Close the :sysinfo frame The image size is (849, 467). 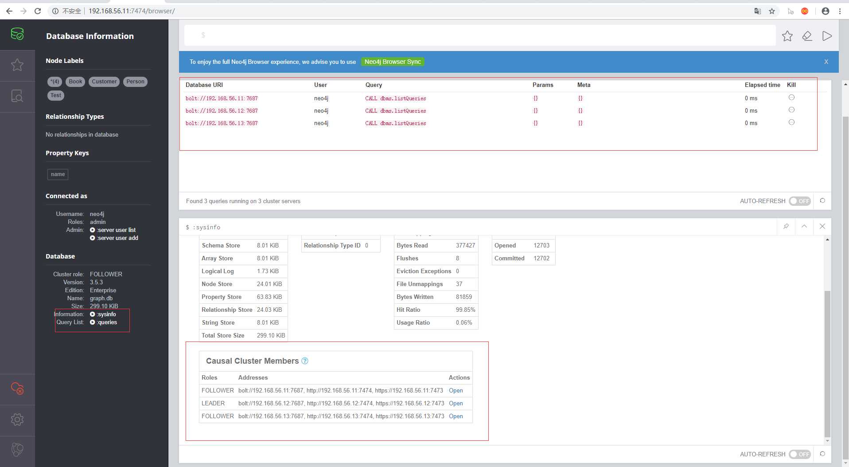point(822,227)
